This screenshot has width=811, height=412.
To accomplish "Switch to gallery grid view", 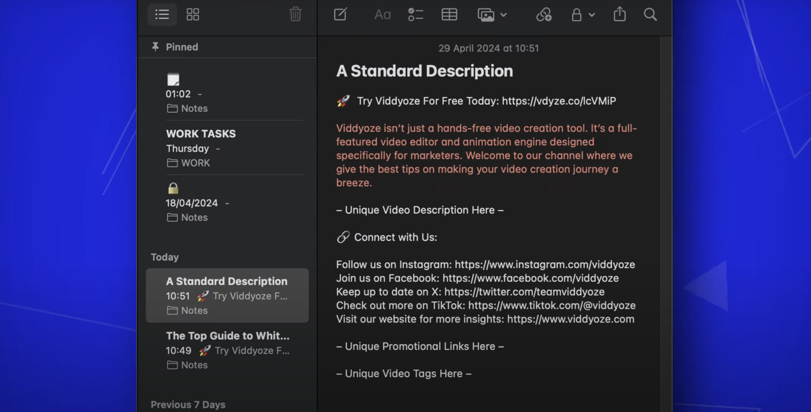I will tap(193, 14).
